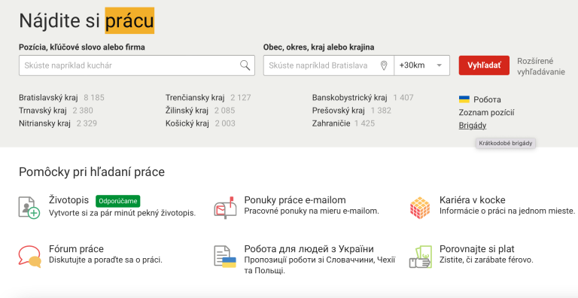Open Košický kraj job listings
Viewport: 578px width, 298px height.
coord(187,123)
